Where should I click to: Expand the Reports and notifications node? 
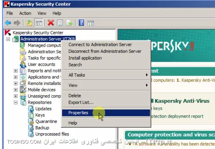(16, 71)
